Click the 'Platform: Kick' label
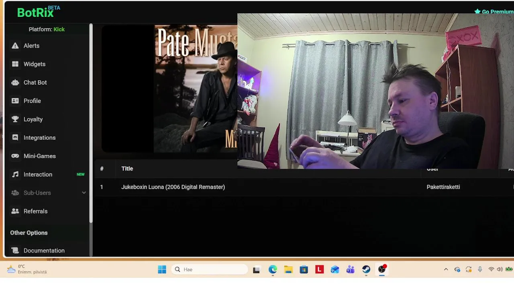 (x=47, y=29)
